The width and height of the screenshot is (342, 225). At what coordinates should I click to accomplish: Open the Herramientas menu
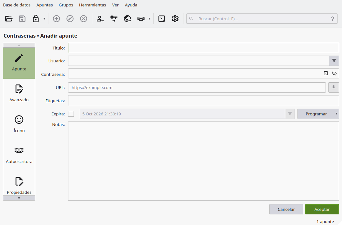93,5
